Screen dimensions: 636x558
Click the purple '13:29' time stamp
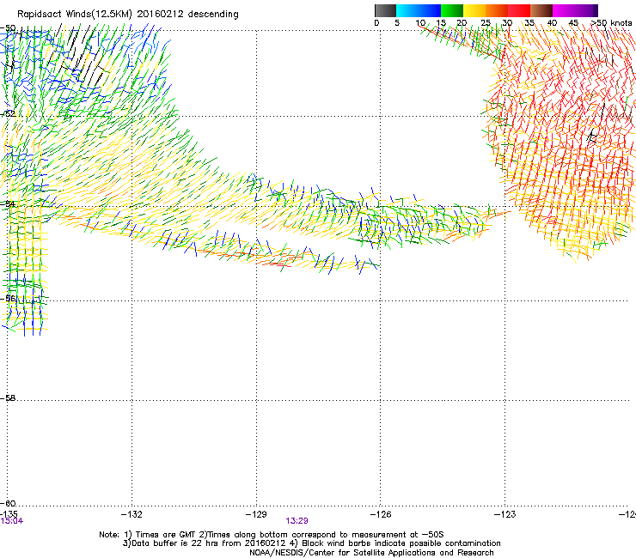click(297, 521)
